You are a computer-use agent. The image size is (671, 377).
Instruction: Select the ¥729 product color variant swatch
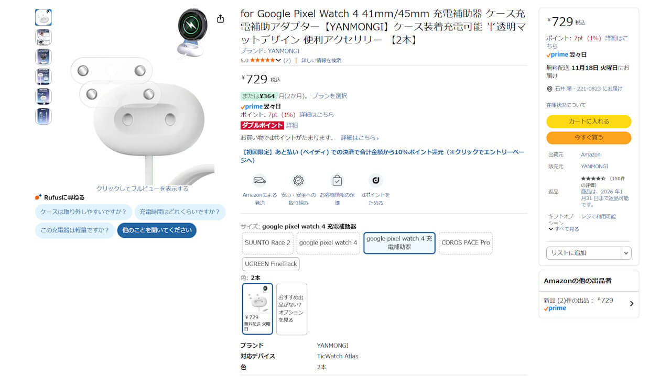(x=257, y=309)
